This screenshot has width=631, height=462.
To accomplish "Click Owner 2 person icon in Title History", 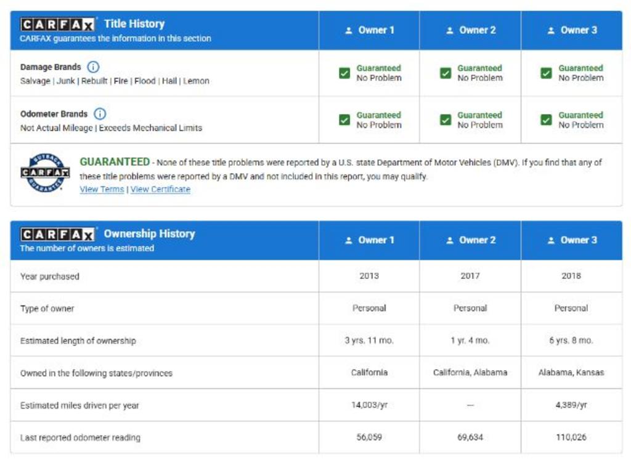I will [450, 31].
